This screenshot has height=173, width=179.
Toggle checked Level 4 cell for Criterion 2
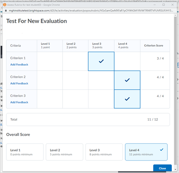127,80
